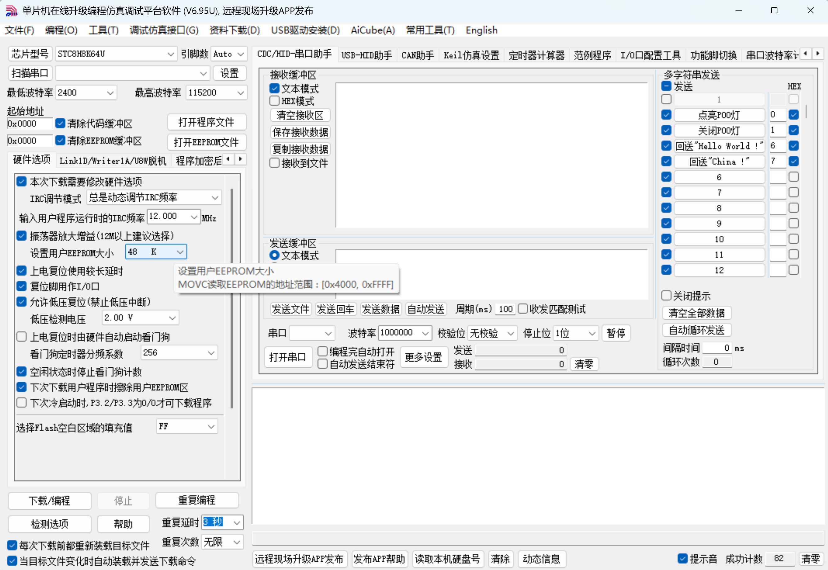Click the STC-ISP app icon in title bar

point(11,11)
